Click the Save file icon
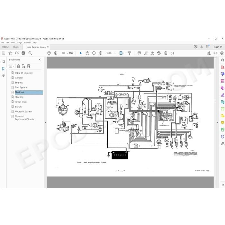225x225 pixels. pos(4,53)
